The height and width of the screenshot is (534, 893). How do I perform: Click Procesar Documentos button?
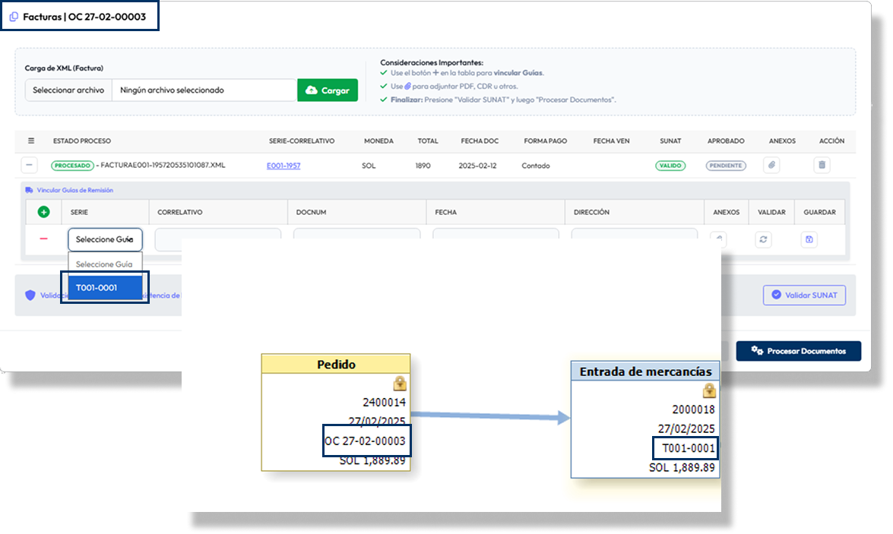pos(798,351)
